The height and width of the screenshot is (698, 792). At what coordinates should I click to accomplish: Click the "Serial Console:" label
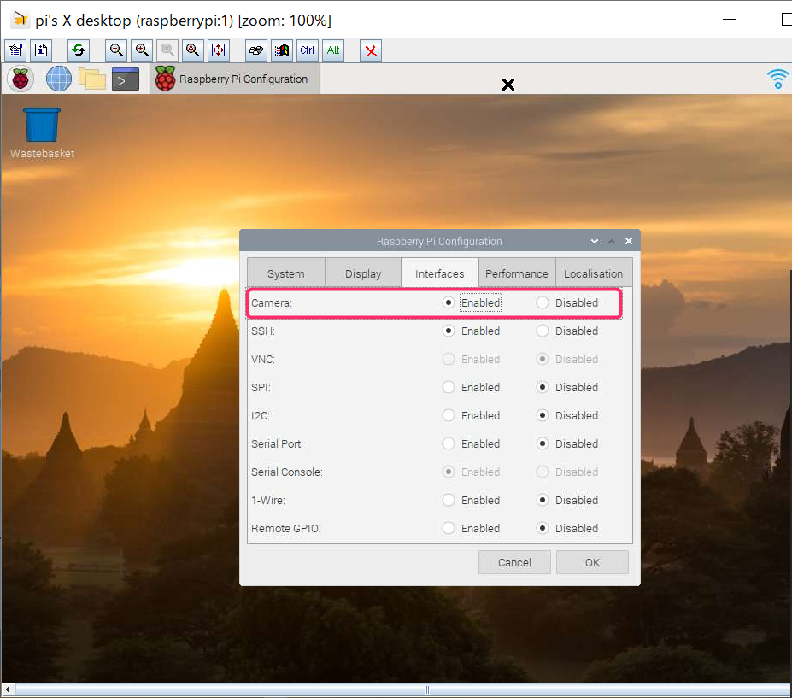(287, 472)
